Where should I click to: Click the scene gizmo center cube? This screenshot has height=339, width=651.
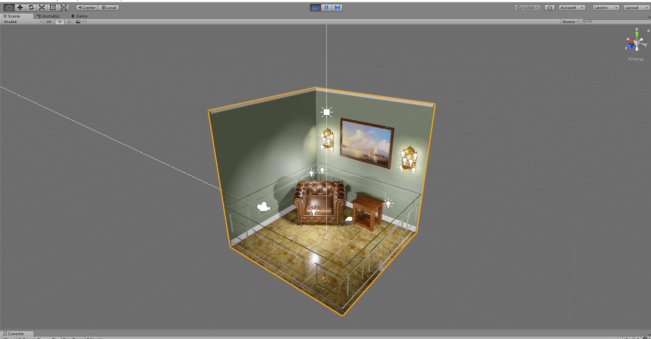coord(637,42)
